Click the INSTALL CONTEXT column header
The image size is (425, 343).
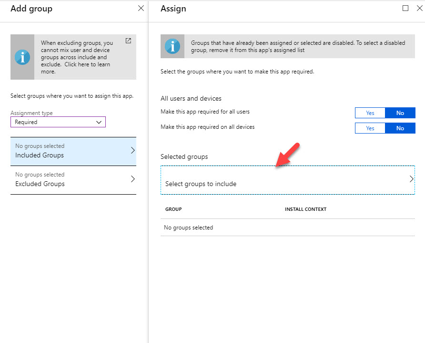pyautogui.click(x=305, y=209)
